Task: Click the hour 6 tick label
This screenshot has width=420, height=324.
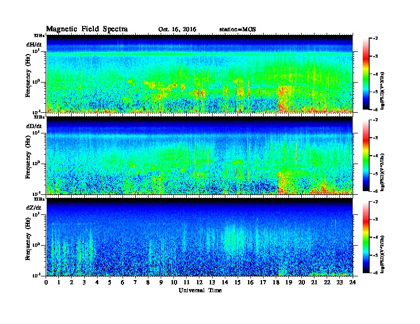Action: point(122,282)
